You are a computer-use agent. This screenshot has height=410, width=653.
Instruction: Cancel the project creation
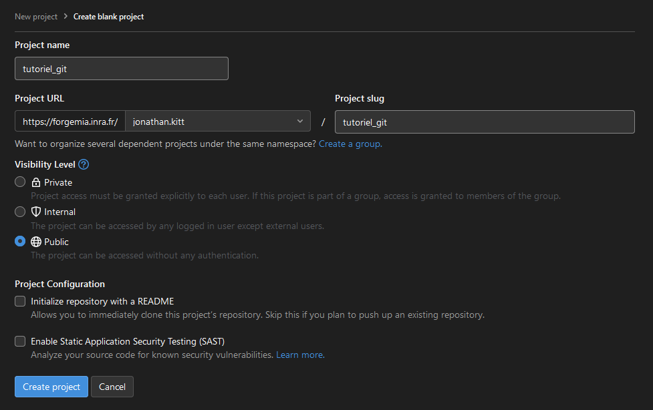[112, 387]
